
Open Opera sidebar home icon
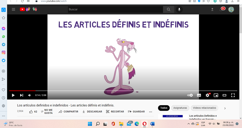coord(3,10)
